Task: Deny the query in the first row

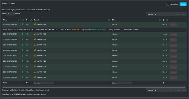Action: [x=173, y=25]
